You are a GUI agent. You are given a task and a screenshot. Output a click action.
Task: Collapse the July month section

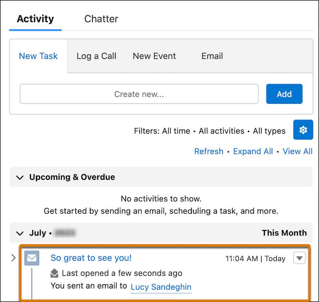point(20,233)
